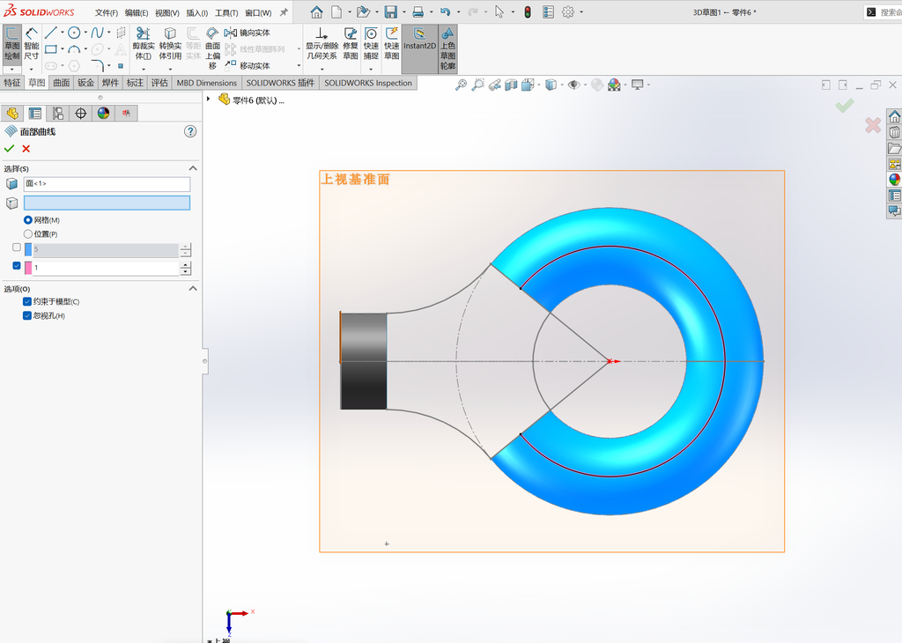The width and height of the screenshot is (902, 643).
Task: Open the 工具(T) menu
Action: pyautogui.click(x=226, y=12)
